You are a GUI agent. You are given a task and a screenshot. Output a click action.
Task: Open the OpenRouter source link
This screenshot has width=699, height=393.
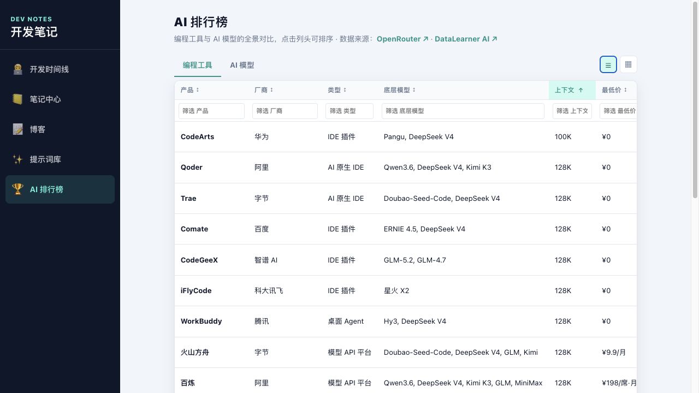402,39
